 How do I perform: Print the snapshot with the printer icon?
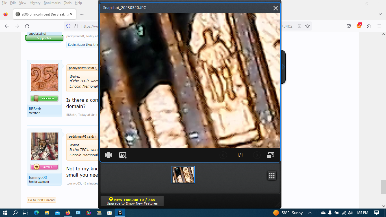(x=109, y=155)
